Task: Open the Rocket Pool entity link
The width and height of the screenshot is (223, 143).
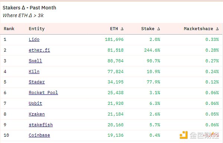Action: [x=43, y=93]
